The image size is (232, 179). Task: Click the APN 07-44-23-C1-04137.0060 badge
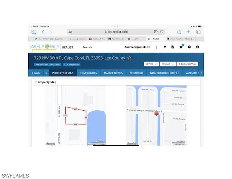click(x=47, y=64)
